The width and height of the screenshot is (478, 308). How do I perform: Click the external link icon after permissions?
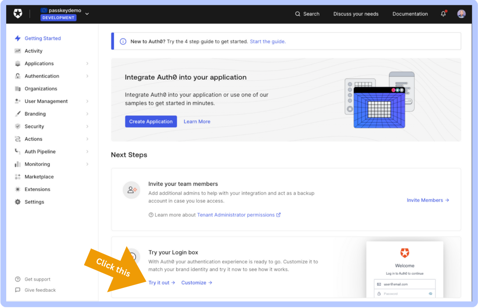click(x=278, y=215)
